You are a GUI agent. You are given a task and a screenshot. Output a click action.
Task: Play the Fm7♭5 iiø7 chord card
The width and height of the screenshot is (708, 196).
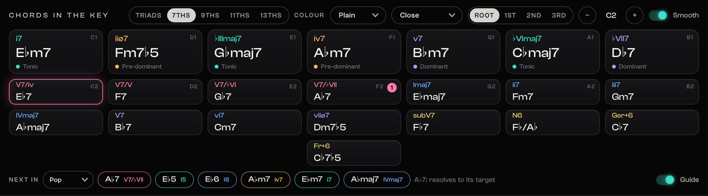click(x=155, y=52)
